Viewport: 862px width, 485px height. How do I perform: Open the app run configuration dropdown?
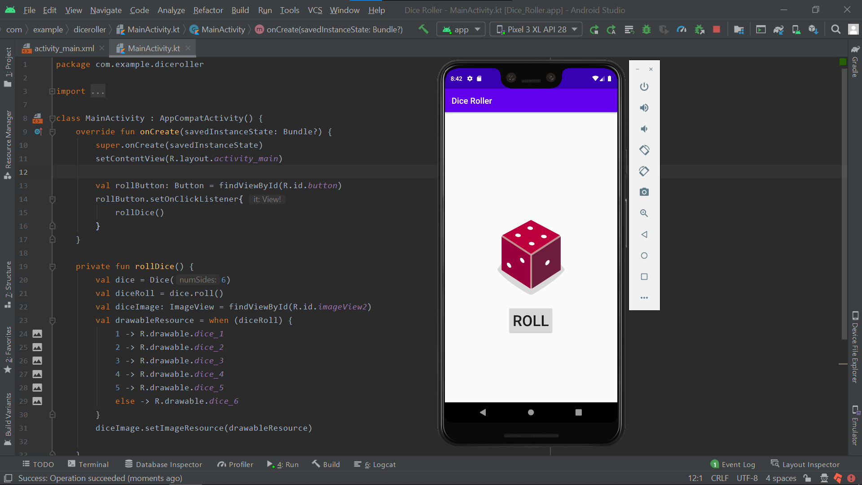[461, 30]
